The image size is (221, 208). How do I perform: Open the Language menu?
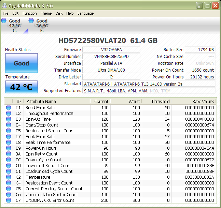click(x=85, y=13)
